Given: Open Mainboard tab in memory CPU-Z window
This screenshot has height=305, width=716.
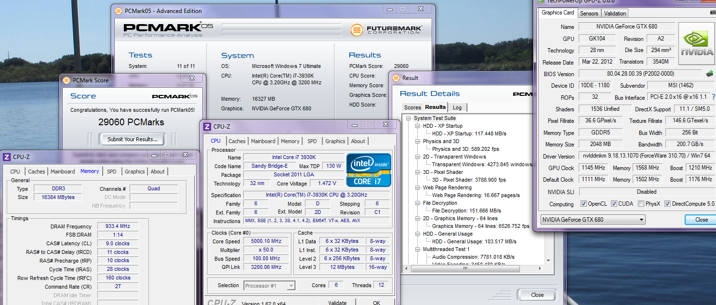Looking at the screenshot, I should click(x=63, y=172).
